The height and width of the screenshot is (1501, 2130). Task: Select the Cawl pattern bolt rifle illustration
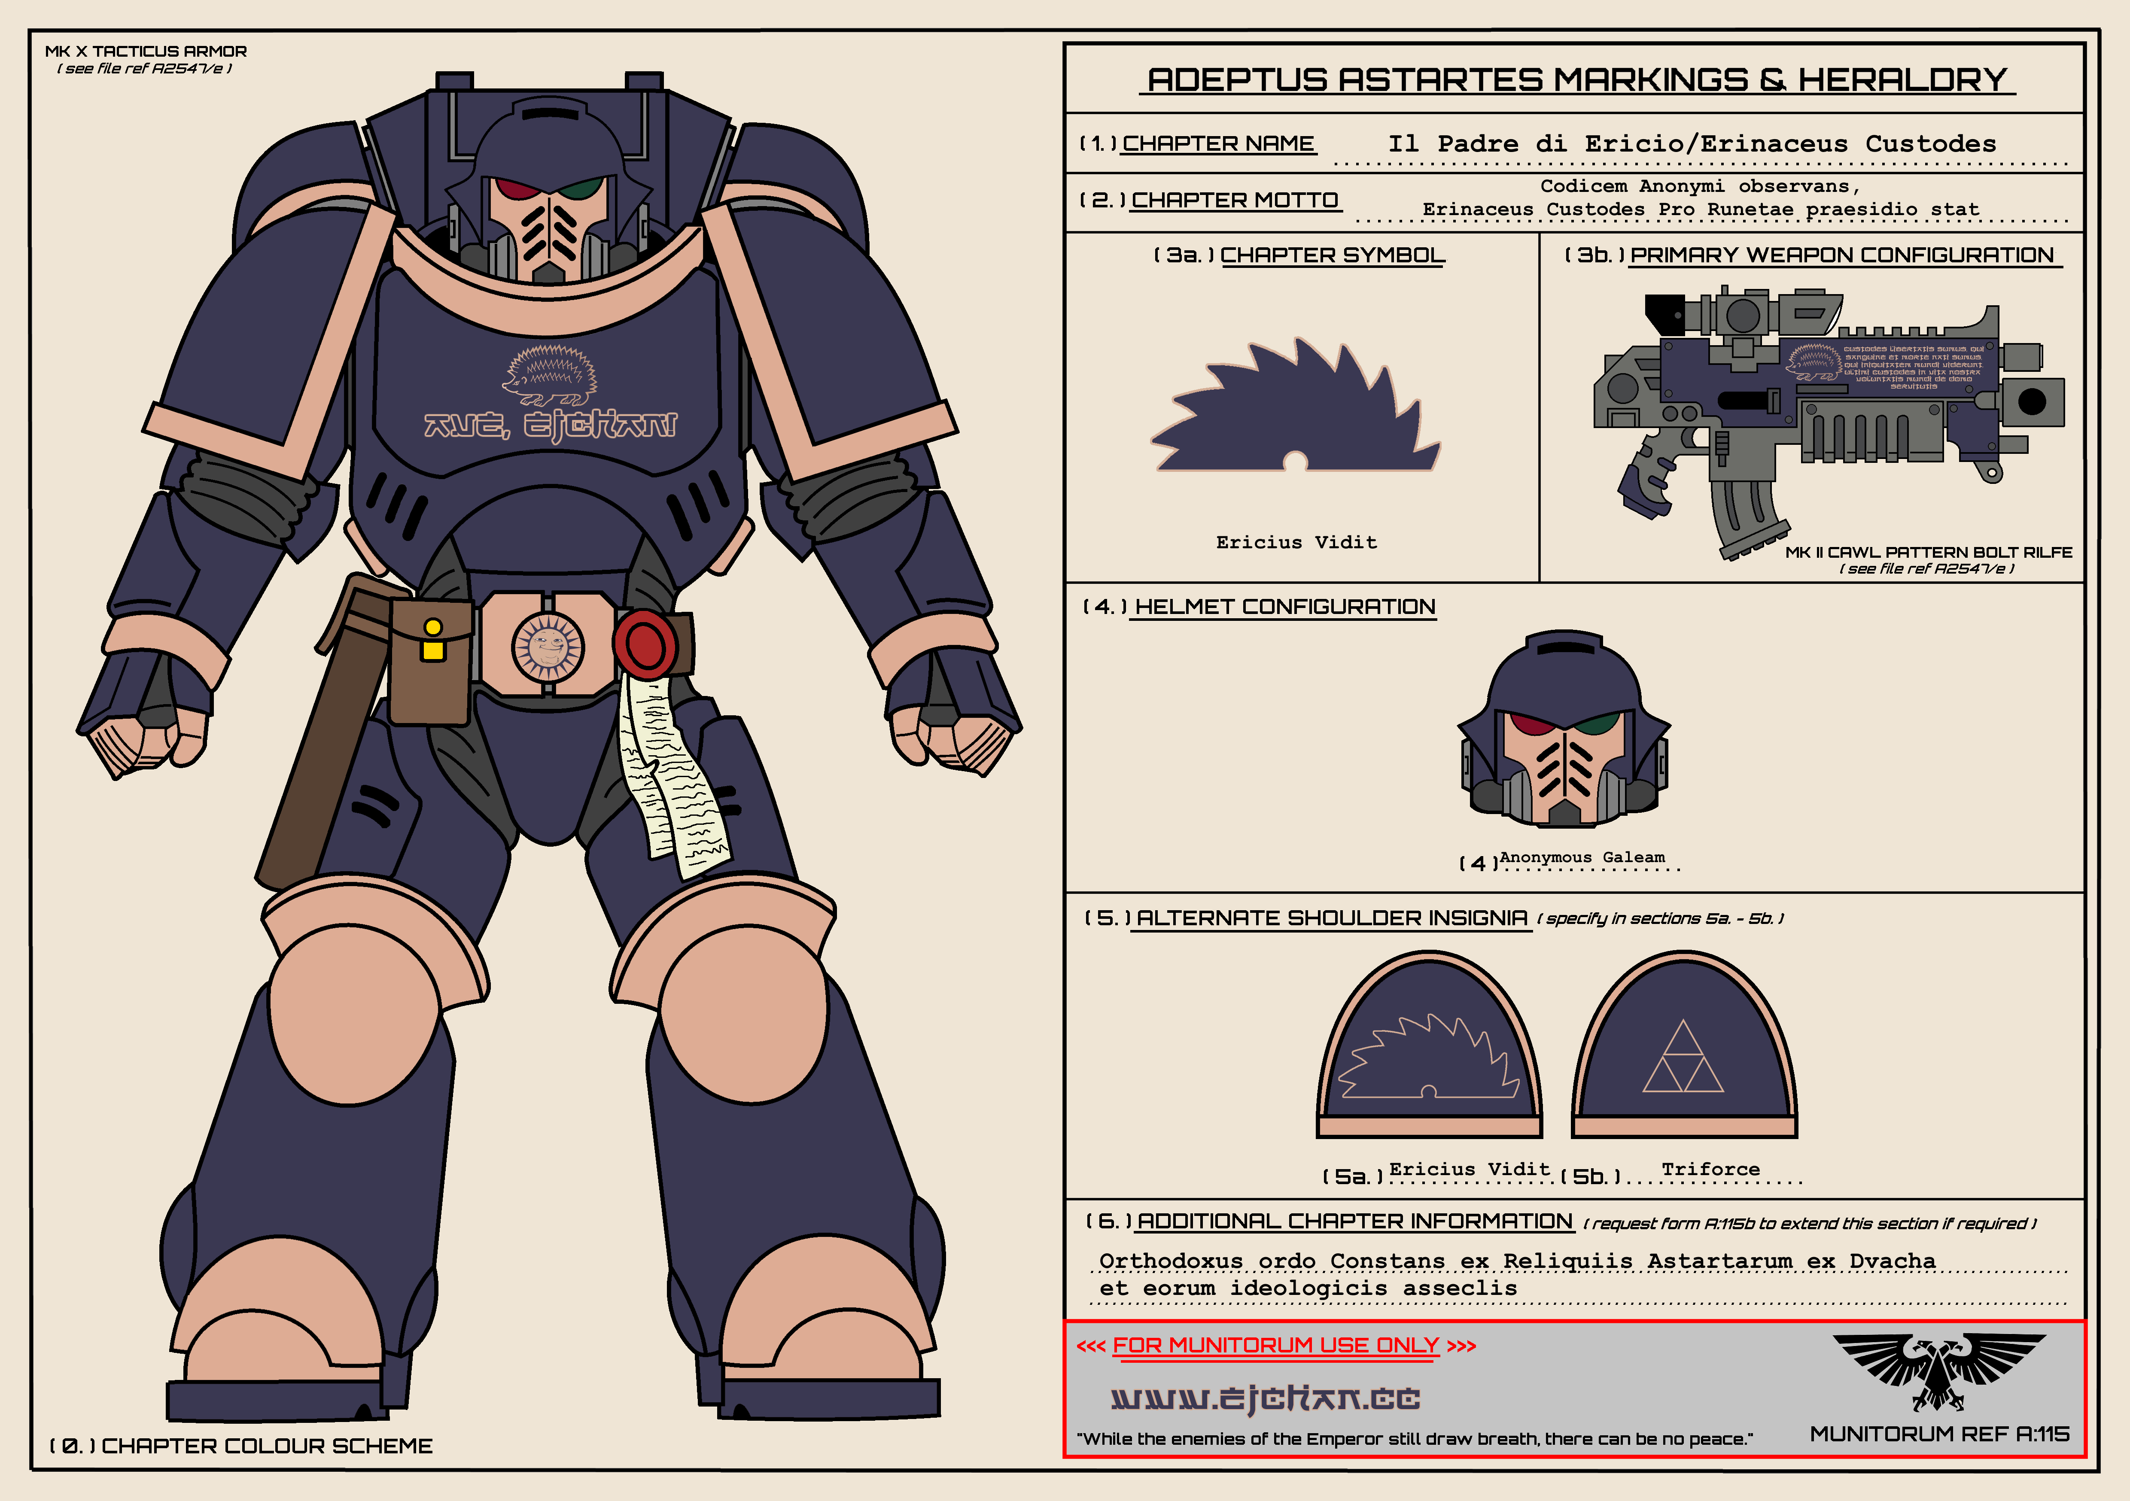coord(1829,422)
